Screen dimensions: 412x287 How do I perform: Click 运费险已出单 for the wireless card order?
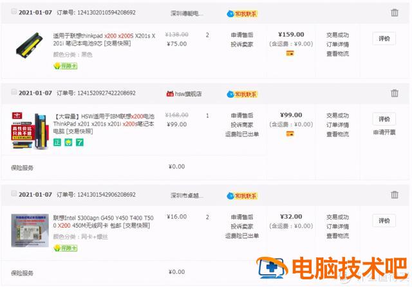242,236
